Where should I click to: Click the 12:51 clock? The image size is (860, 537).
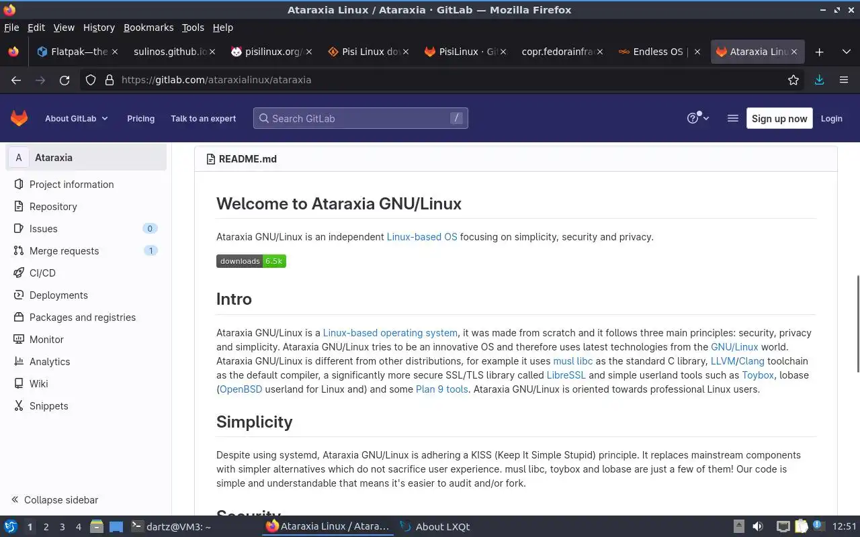click(x=845, y=527)
